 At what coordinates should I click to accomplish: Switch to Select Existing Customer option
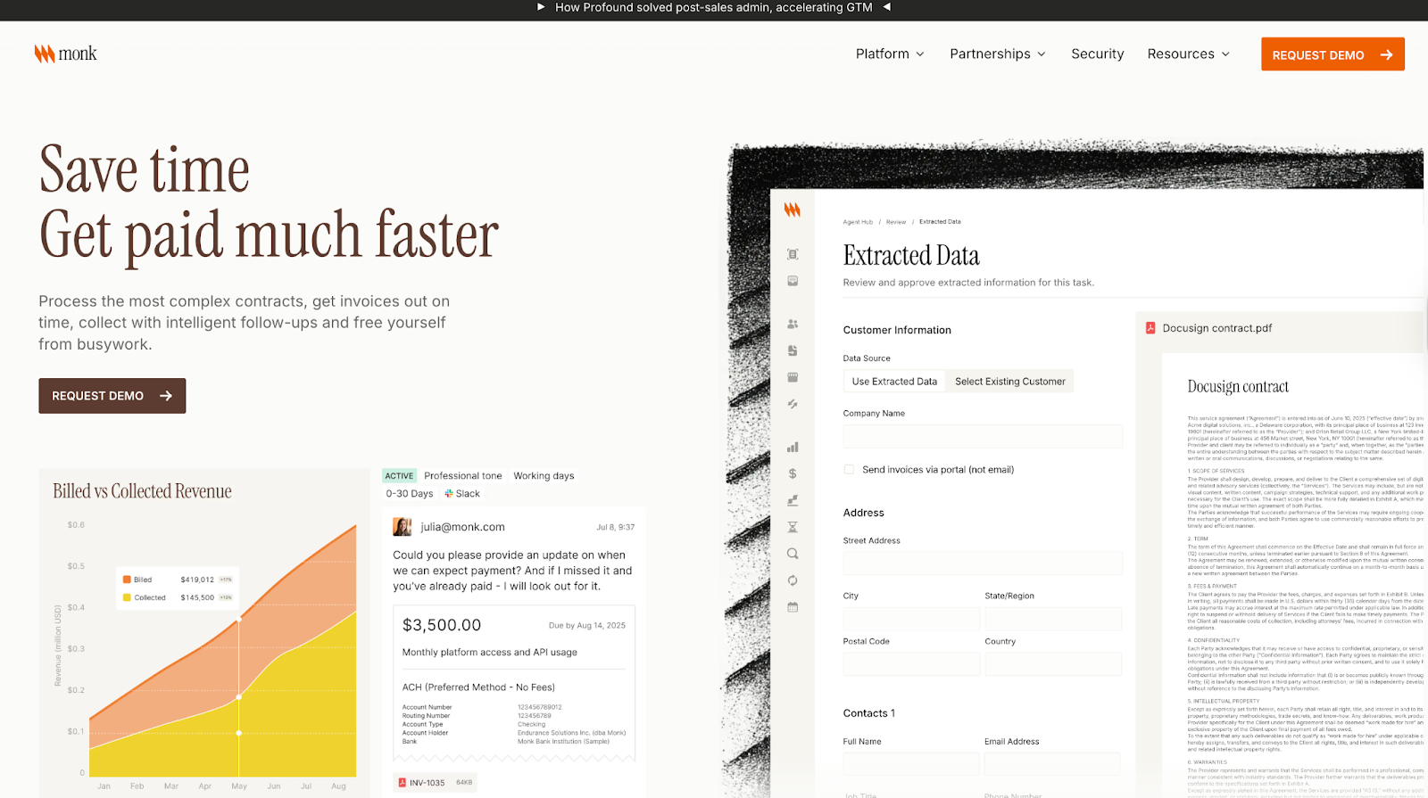coord(1009,382)
